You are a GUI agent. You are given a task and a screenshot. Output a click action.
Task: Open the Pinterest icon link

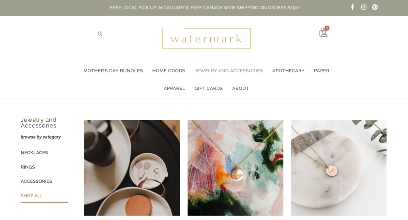pyautogui.click(x=375, y=7)
